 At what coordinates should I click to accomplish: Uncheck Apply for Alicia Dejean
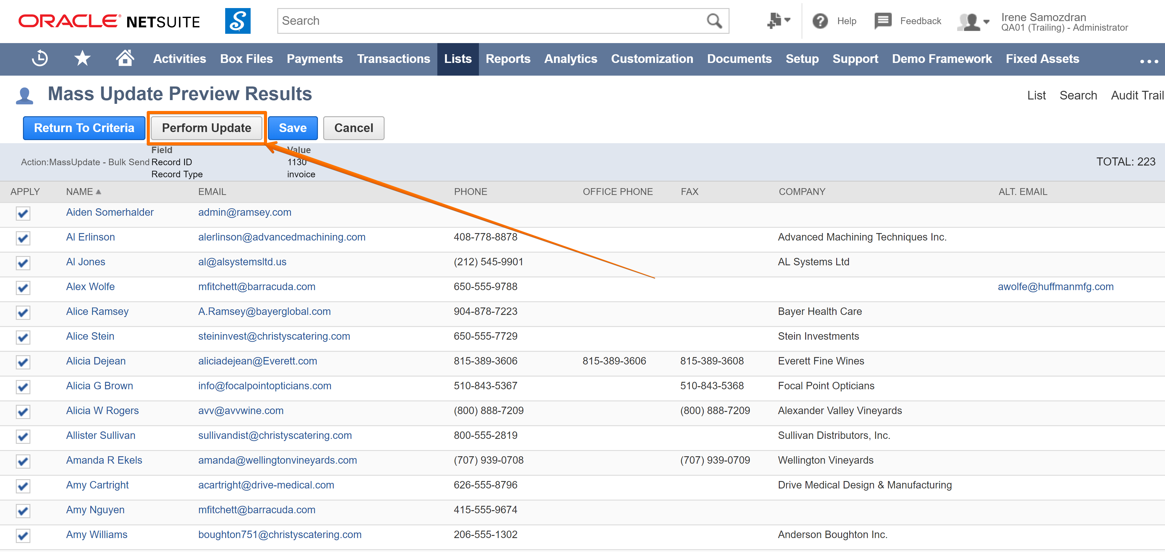click(23, 362)
